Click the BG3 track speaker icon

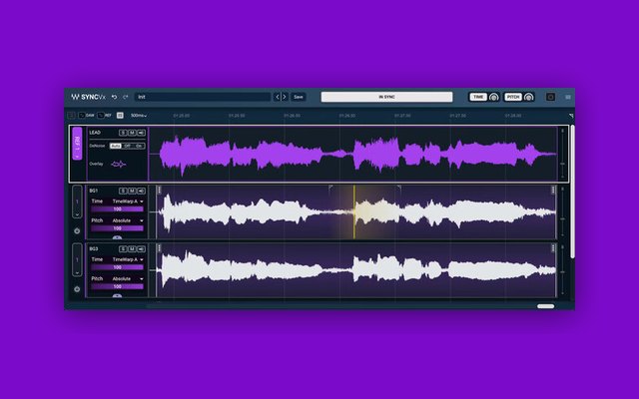coord(141,249)
